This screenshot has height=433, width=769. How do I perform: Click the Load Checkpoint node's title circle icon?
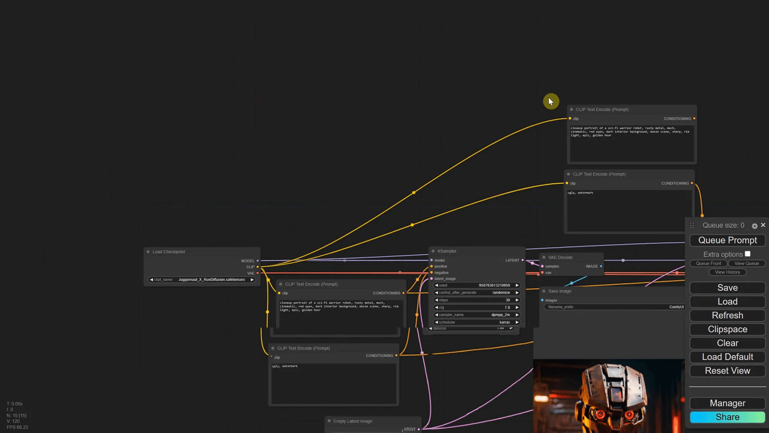click(x=147, y=251)
